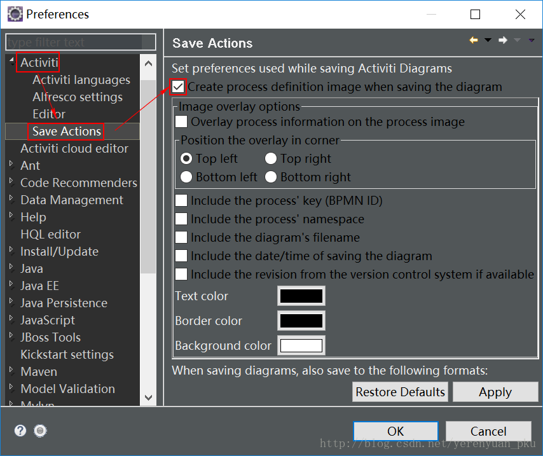Click the tree vertical scrollbar thumb
Image resolution: width=543 pixels, height=456 pixels.
pos(149,177)
